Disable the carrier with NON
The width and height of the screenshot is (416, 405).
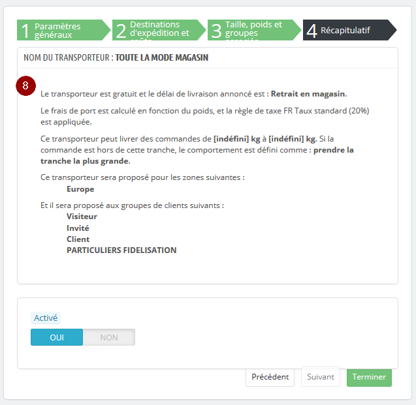[109, 337]
